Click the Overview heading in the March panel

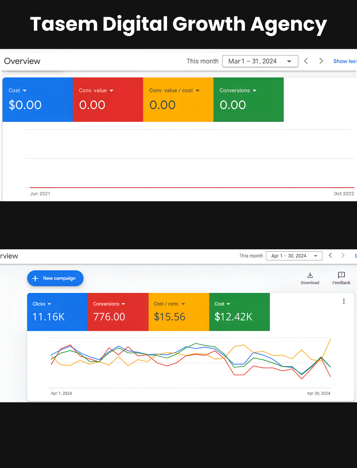coord(22,61)
